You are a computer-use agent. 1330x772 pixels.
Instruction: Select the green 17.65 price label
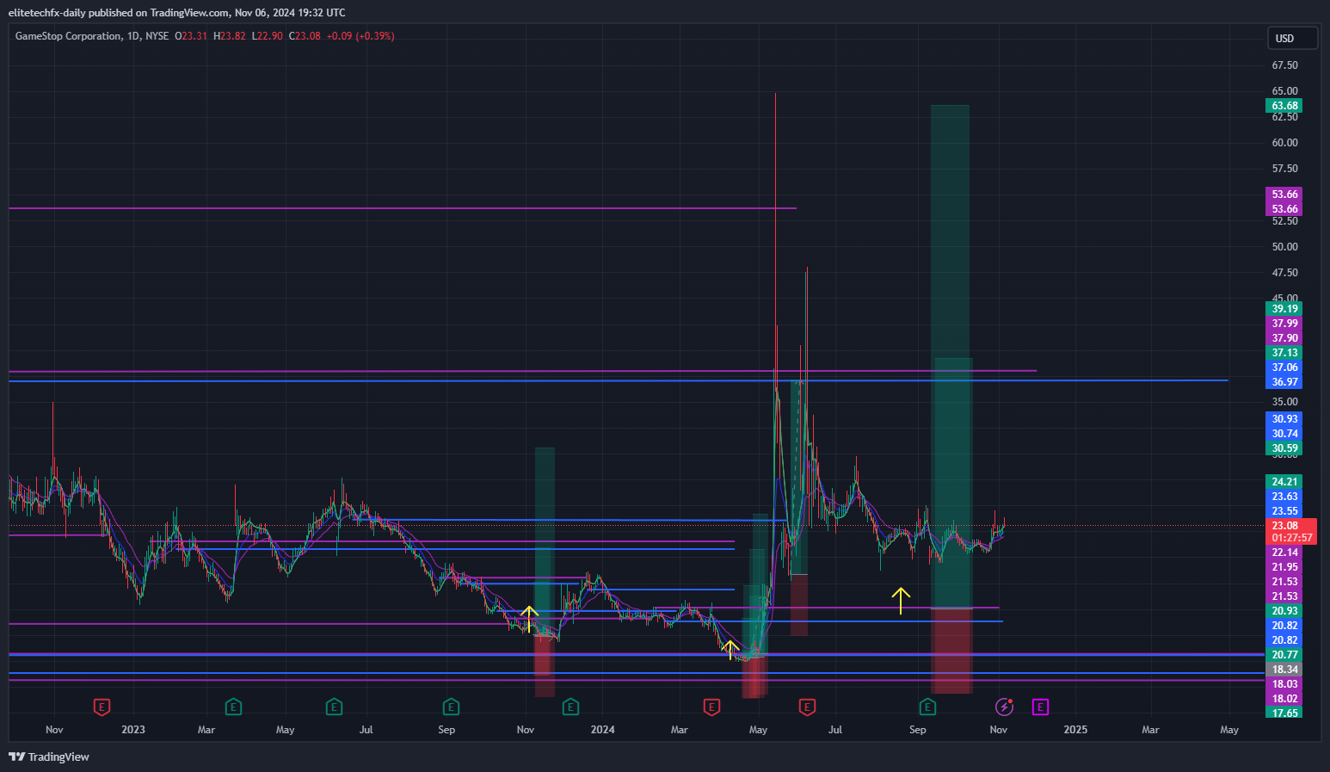(x=1284, y=713)
